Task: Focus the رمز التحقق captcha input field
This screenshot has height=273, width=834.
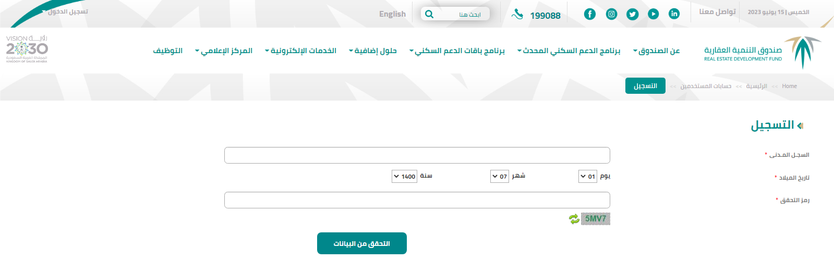Action: [417, 200]
